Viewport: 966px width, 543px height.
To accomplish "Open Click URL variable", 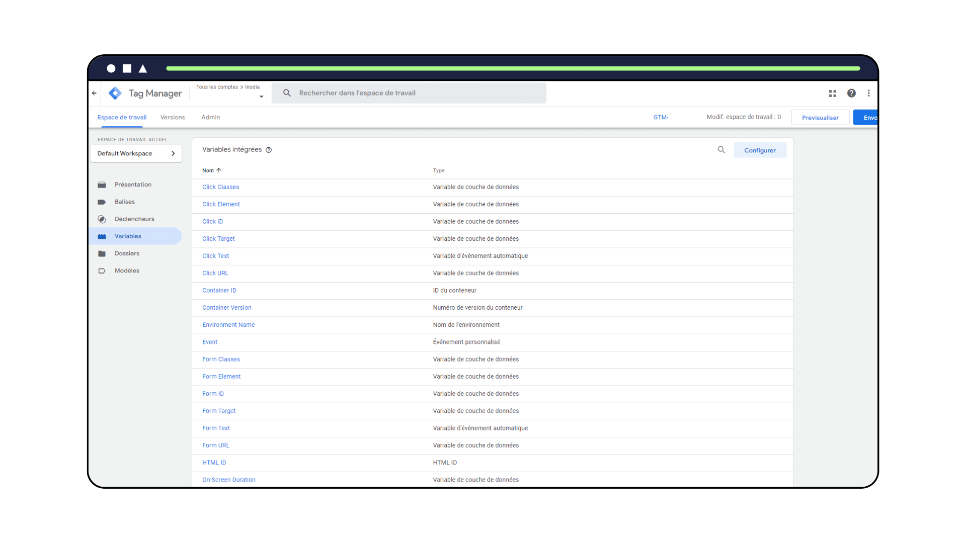I will pos(215,273).
